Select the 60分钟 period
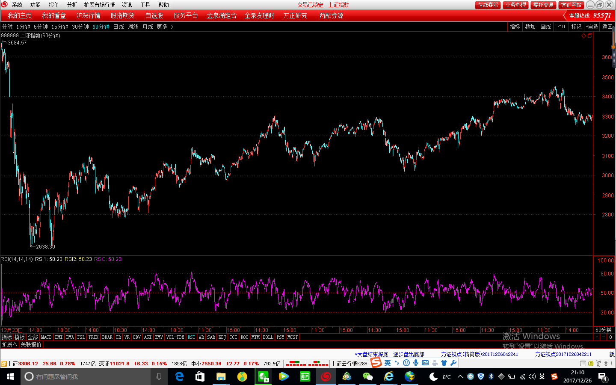The width and height of the screenshot is (616, 385). (101, 27)
